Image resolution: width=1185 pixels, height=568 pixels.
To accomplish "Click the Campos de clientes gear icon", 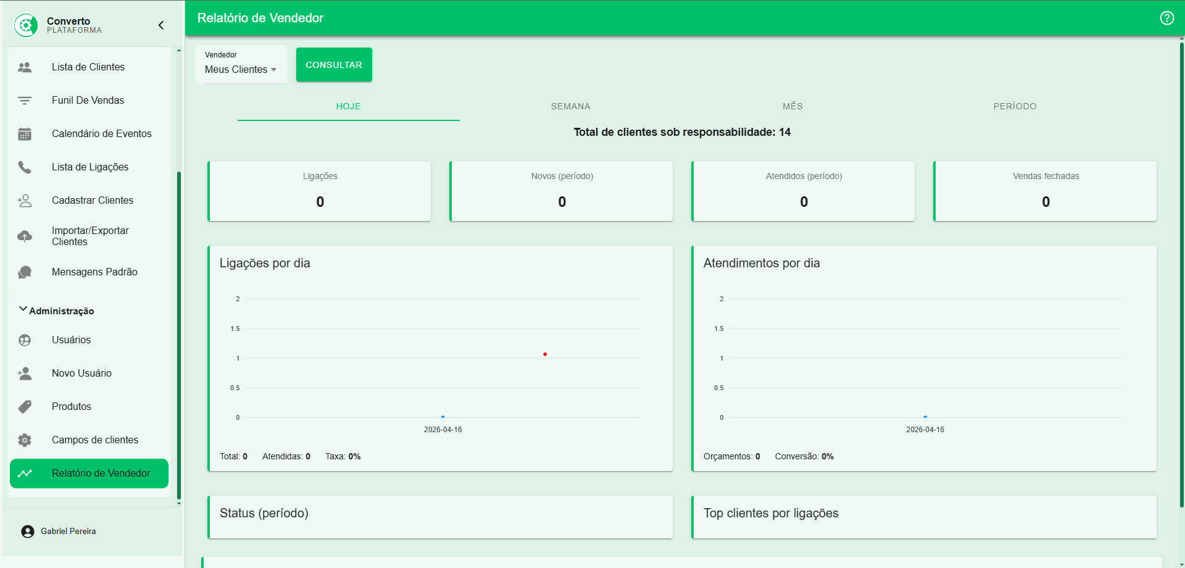I will click(25, 440).
